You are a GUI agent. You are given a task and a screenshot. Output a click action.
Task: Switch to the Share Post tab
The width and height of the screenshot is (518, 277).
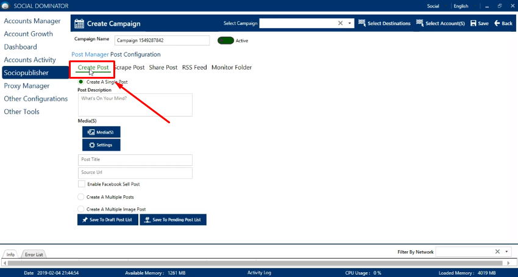pyautogui.click(x=163, y=68)
